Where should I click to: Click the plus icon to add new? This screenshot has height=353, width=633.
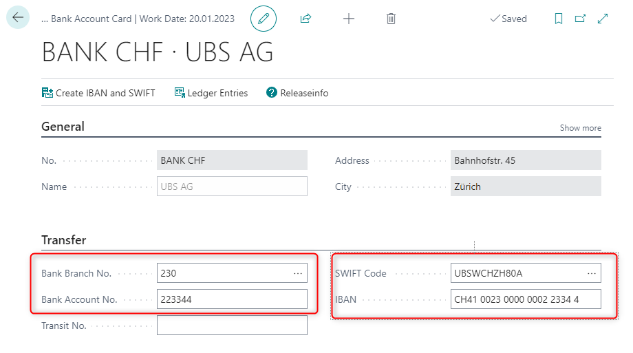pyautogui.click(x=349, y=19)
